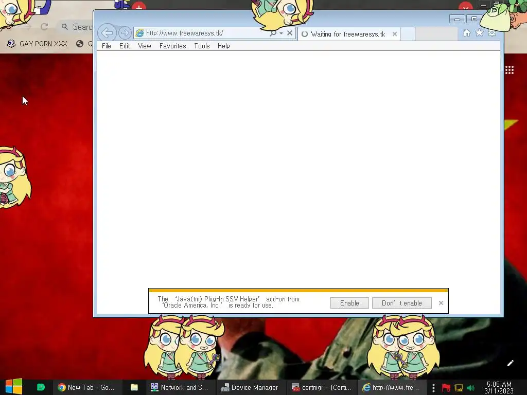The width and height of the screenshot is (527, 395).
Task: Open the IE Favorites star
Action: tap(479, 33)
